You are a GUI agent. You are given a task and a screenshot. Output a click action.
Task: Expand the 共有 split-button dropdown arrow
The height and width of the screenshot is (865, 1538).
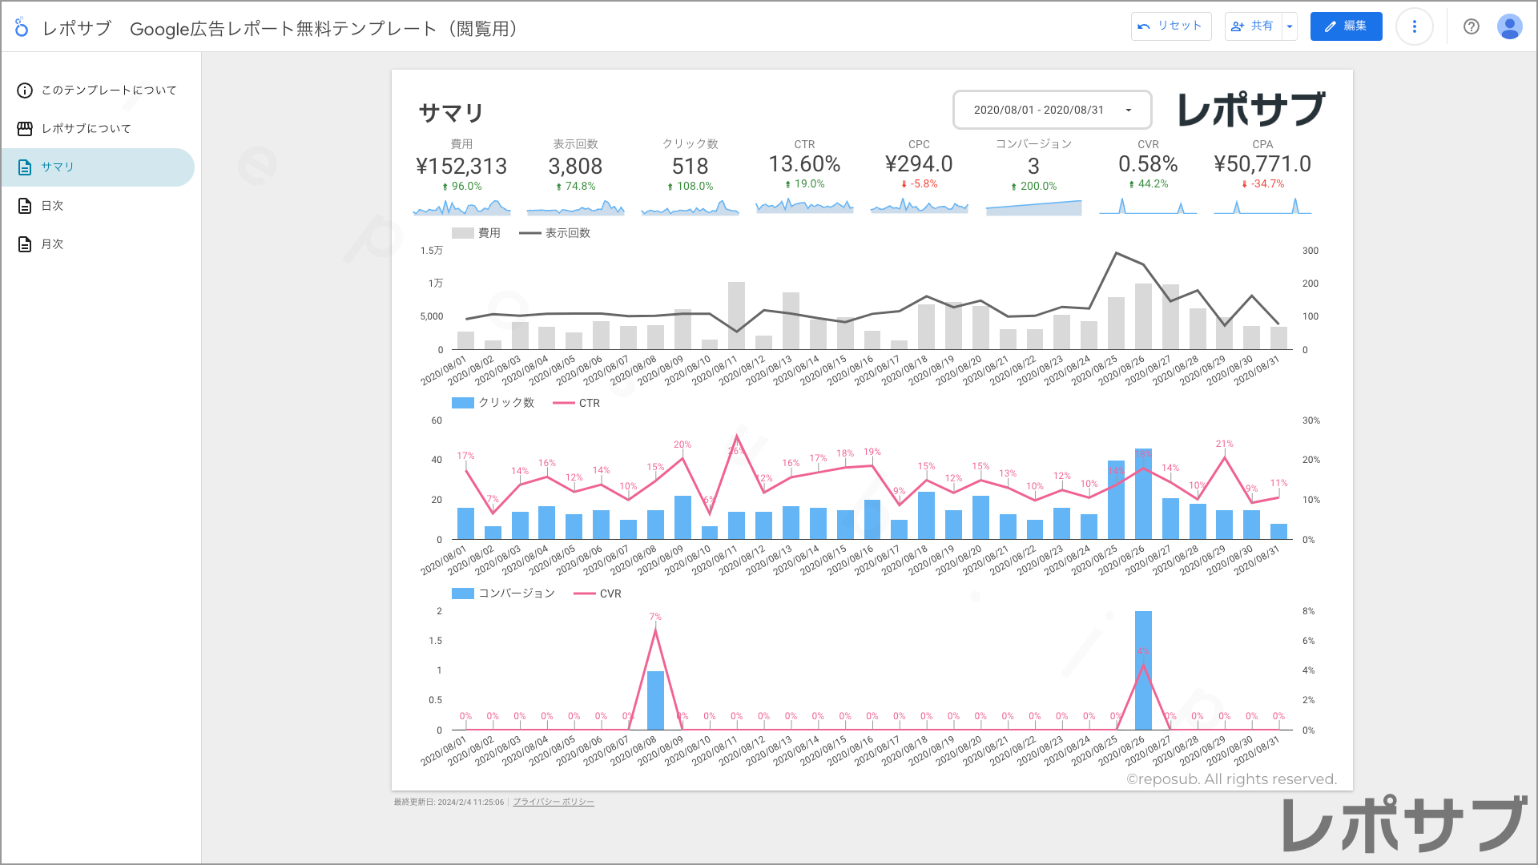(x=1289, y=26)
